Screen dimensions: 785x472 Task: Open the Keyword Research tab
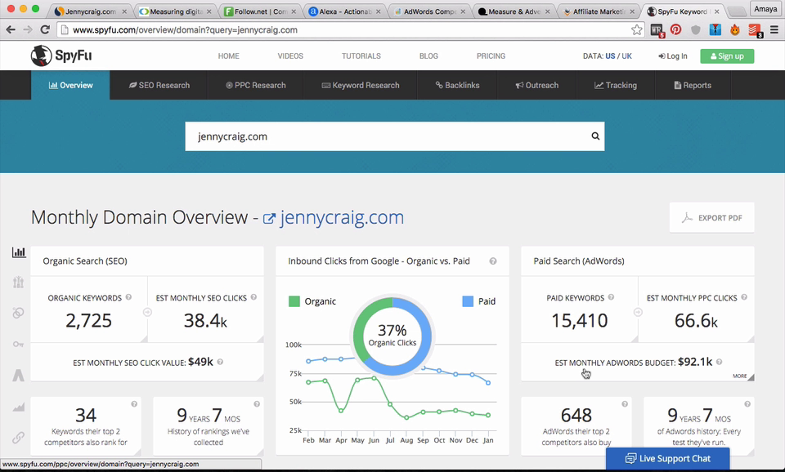click(x=361, y=85)
